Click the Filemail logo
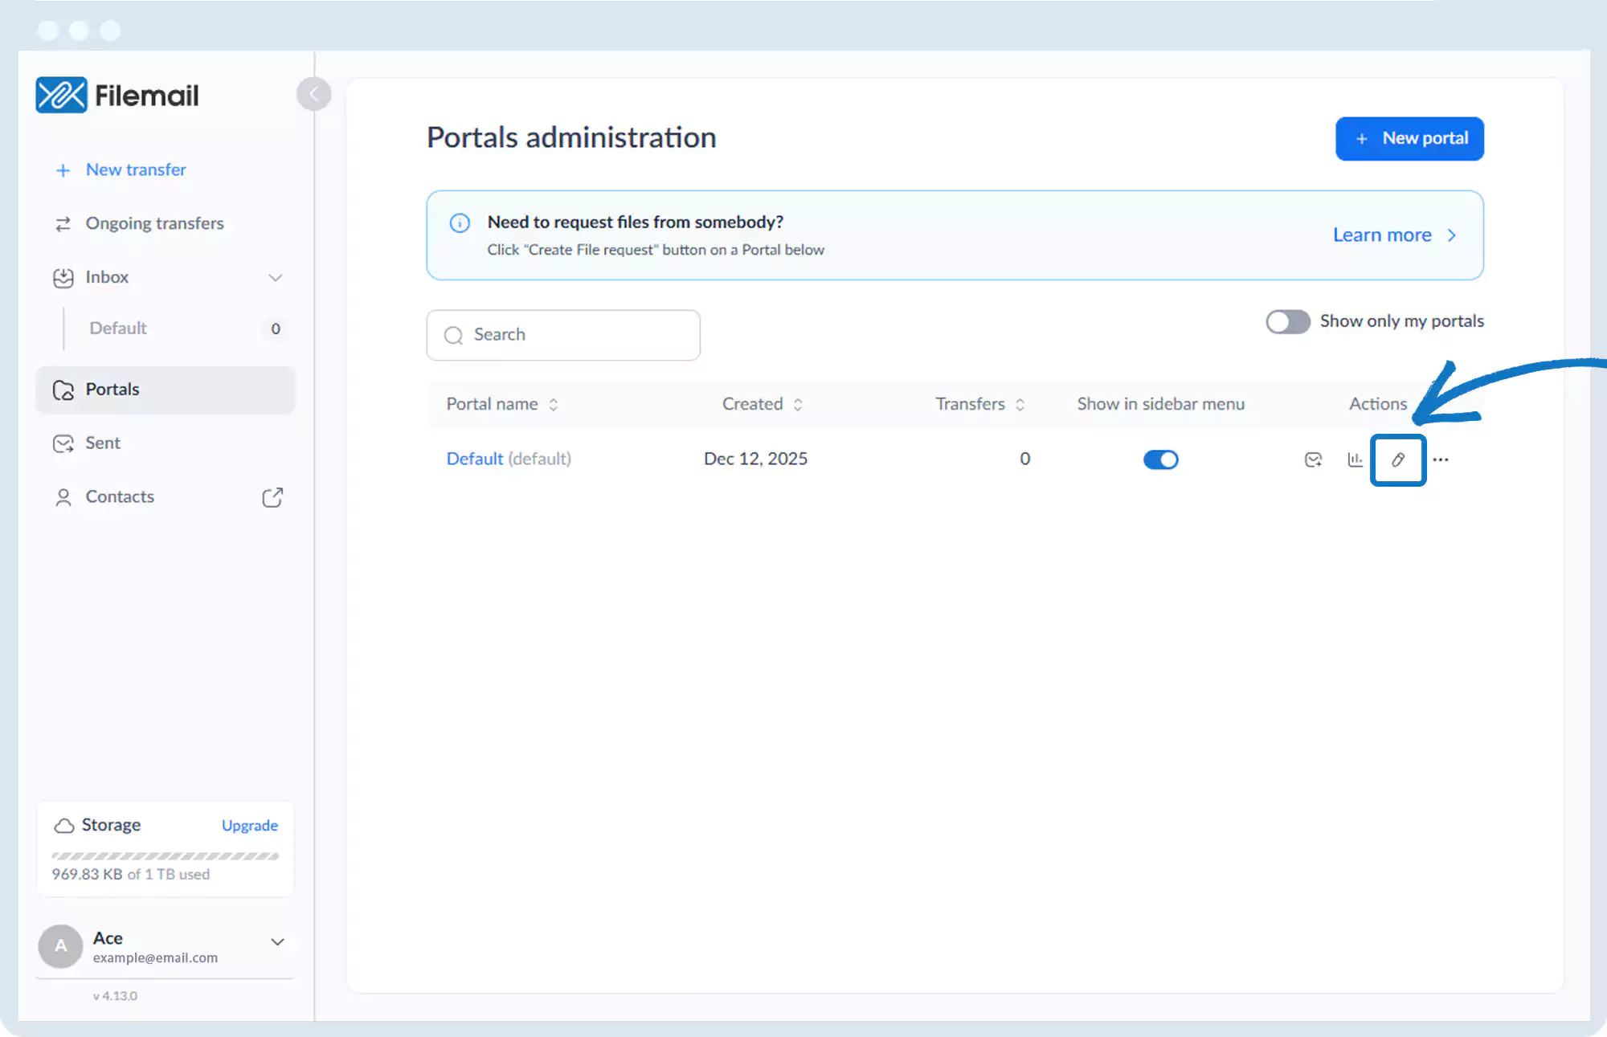 [x=117, y=96]
